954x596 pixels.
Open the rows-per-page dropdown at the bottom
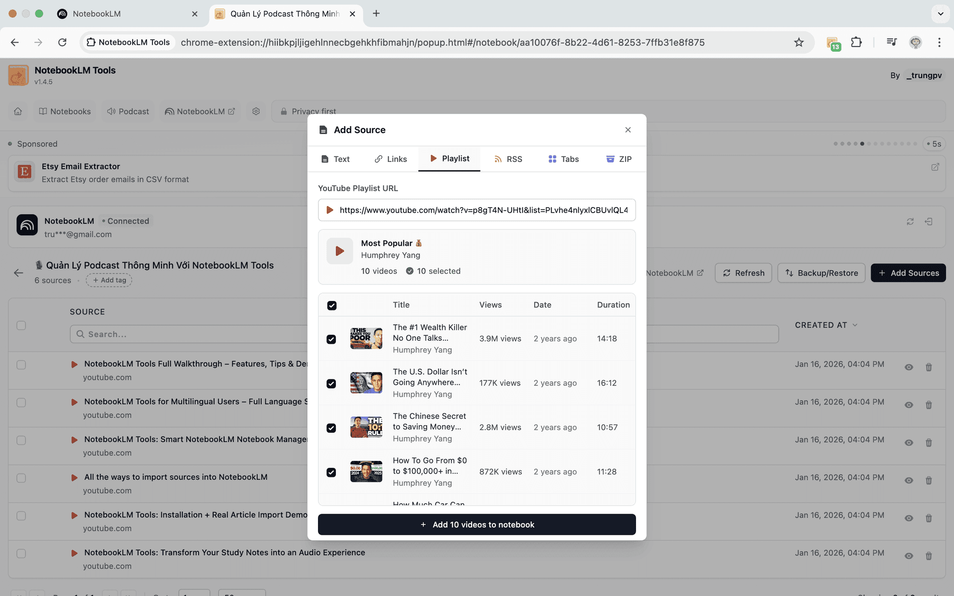point(242,593)
